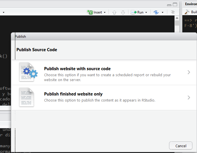Image resolution: width=197 pixels, height=153 pixels.
Task: Click the plain document icon for finished website
Action: tap(26, 97)
